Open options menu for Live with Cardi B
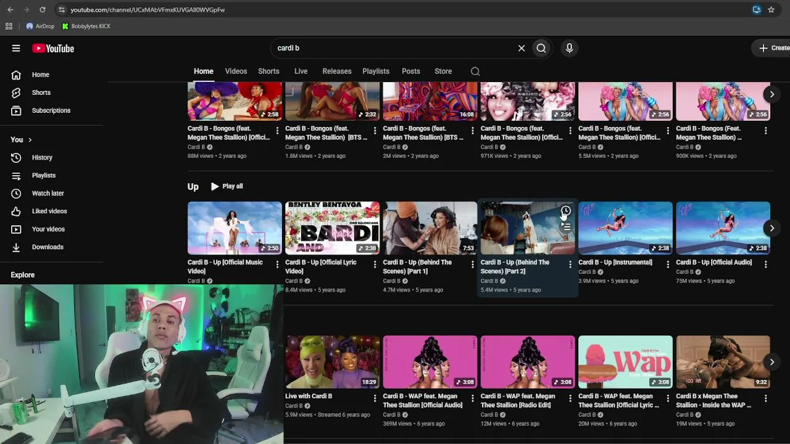Screen dimensions: 790x444 [375, 398]
